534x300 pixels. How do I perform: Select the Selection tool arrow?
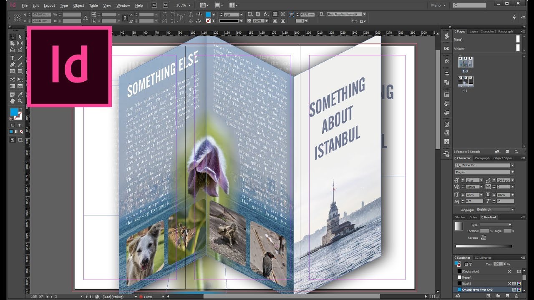(13, 37)
